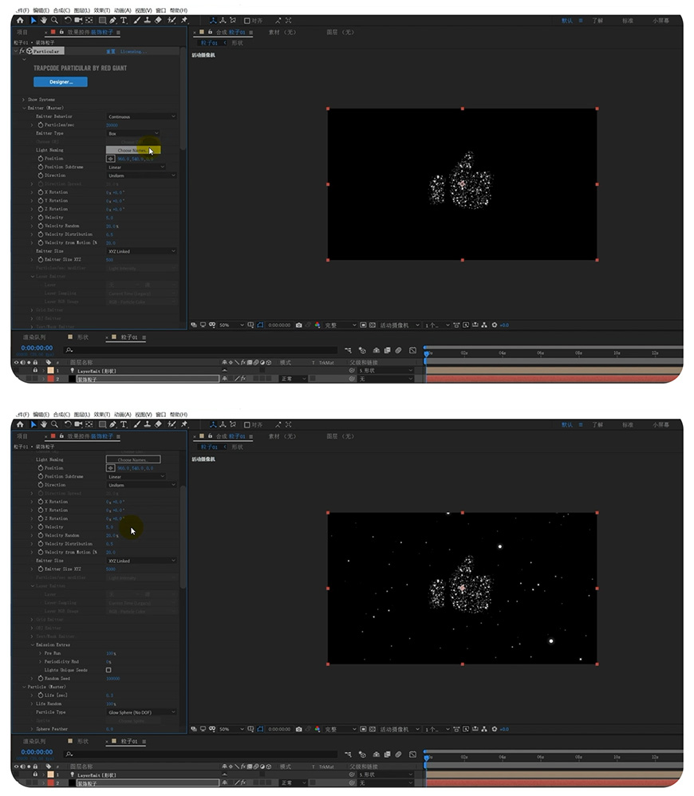Expand the Show Systems group

tap(23, 100)
